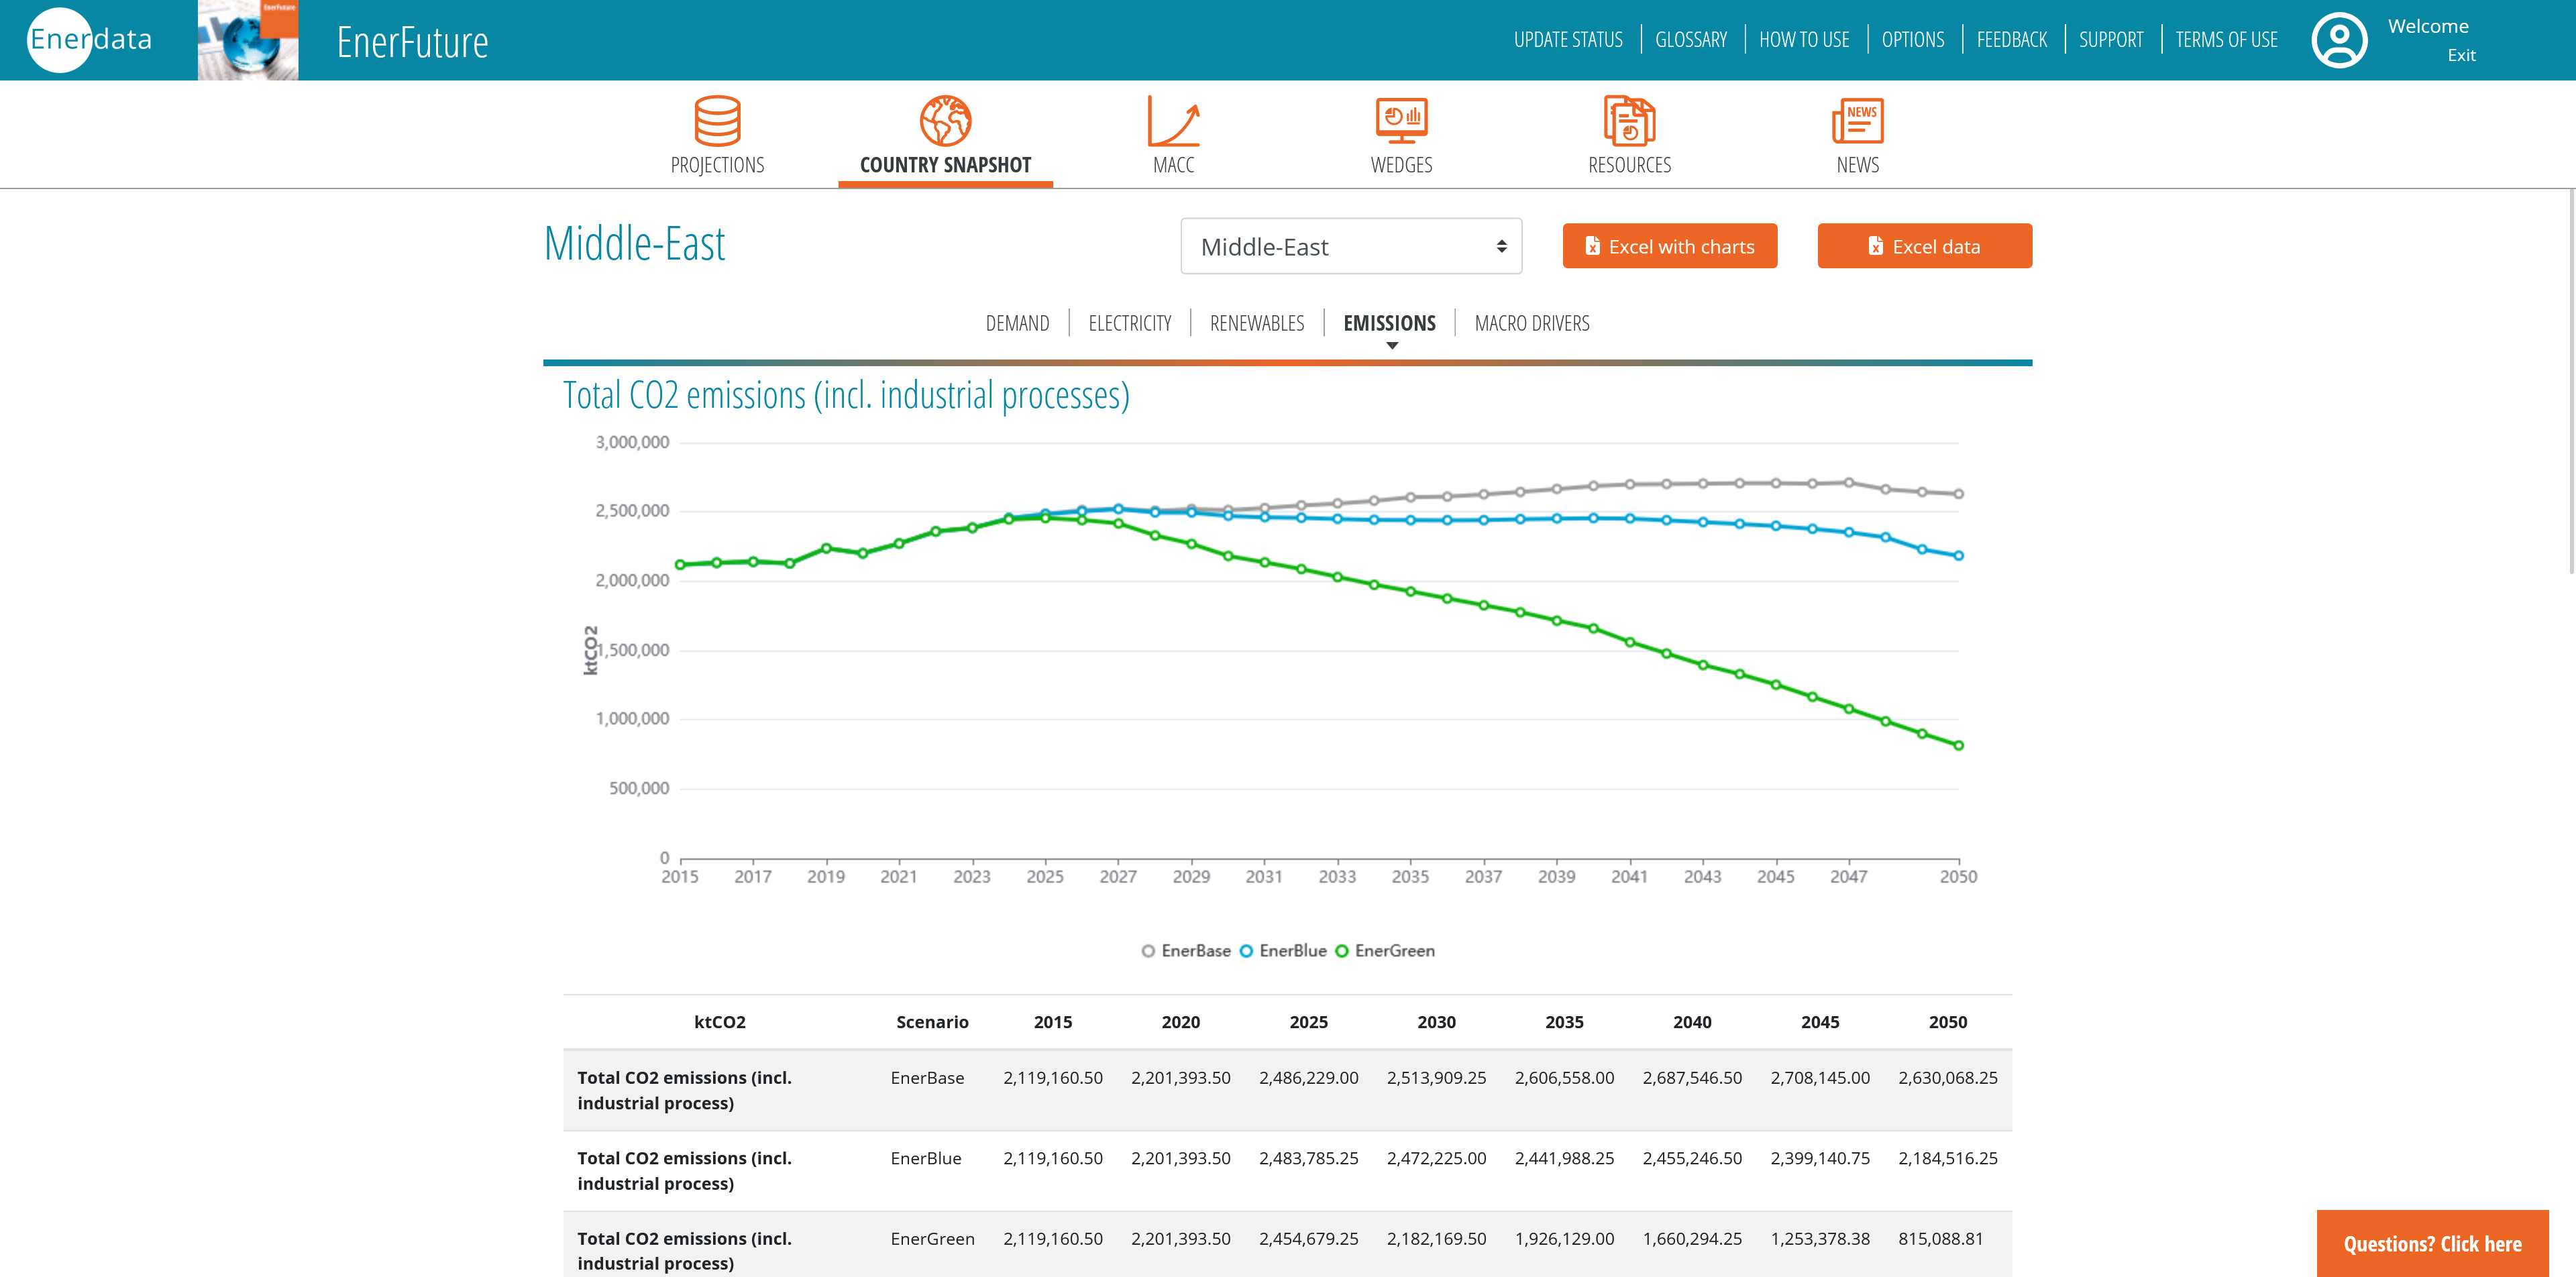The height and width of the screenshot is (1277, 2576).
Task: Open the How To Use link
Action: [1804, 40]
